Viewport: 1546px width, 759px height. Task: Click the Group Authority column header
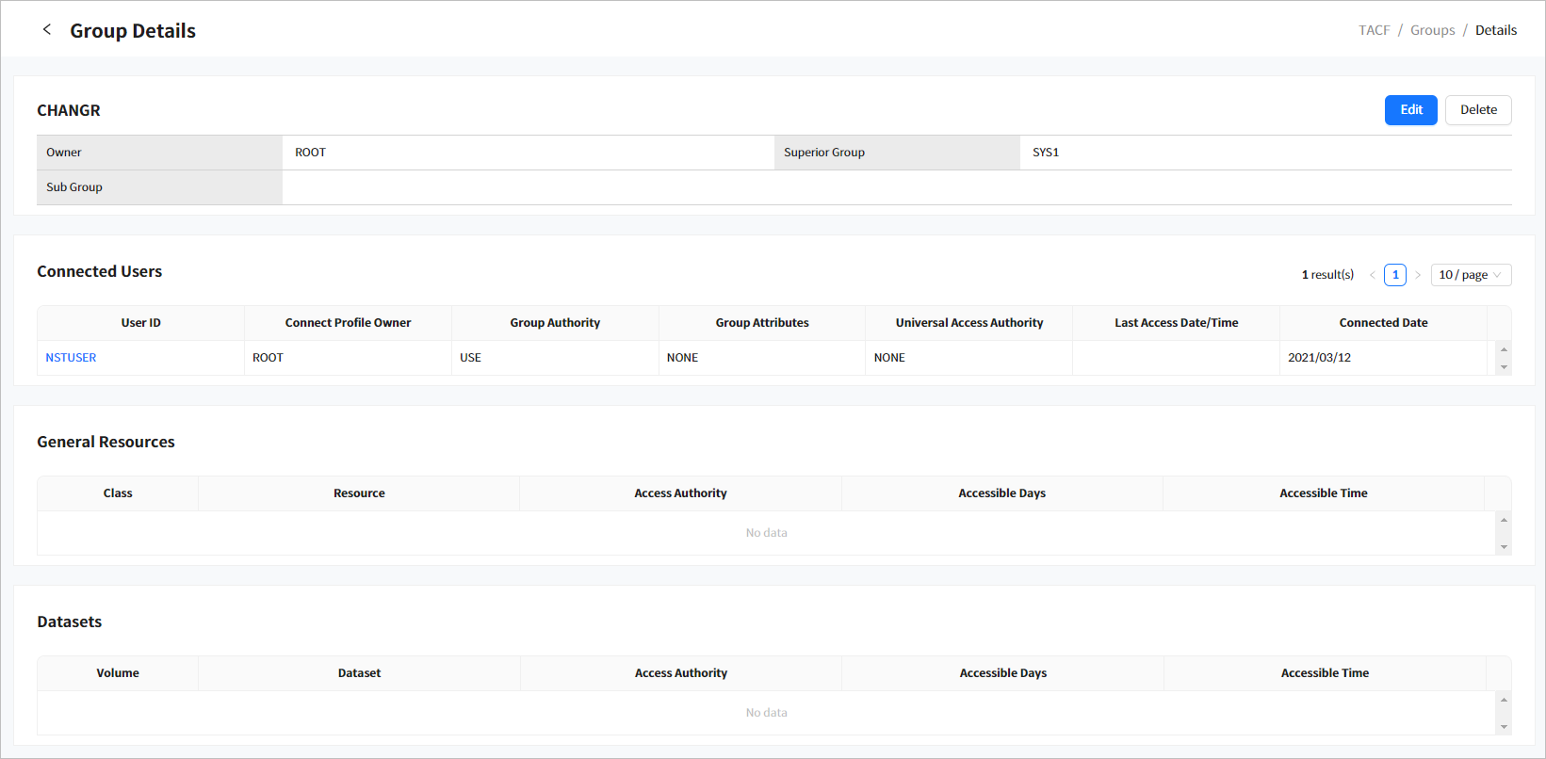555,323
